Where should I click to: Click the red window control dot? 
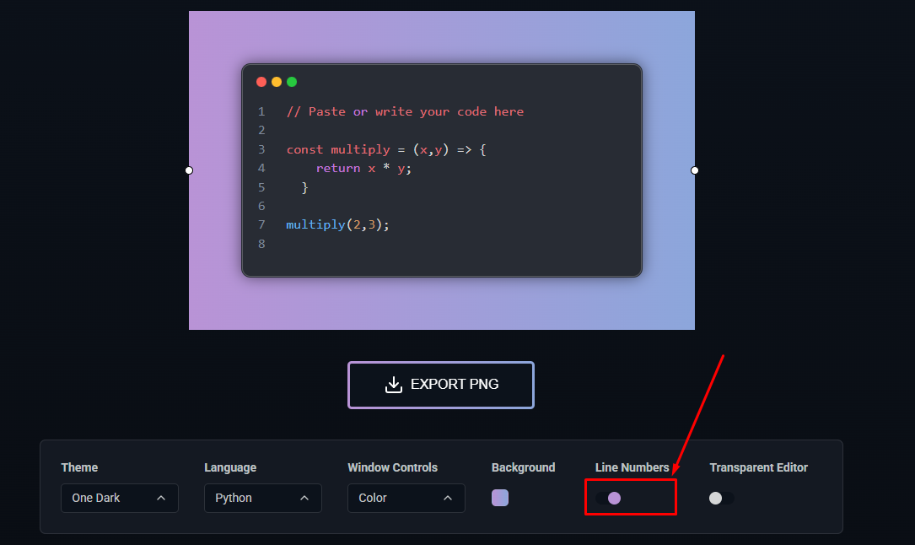pyautogui.click(x=261, y=82)
